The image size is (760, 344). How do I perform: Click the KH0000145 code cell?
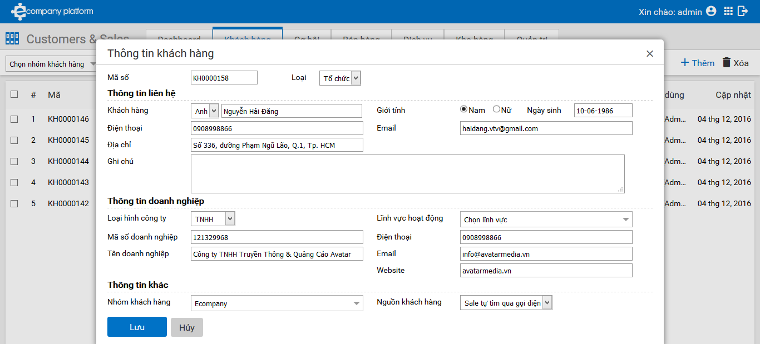click(x=68, y=140)
